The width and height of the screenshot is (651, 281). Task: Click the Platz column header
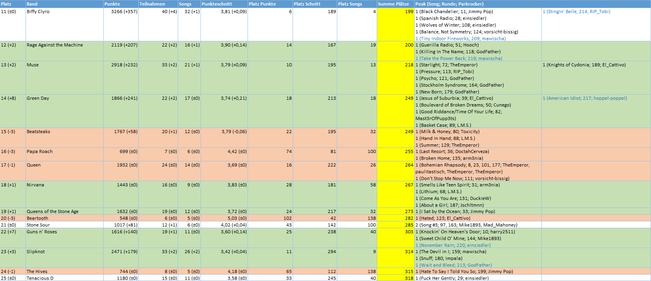coord(13,4)
